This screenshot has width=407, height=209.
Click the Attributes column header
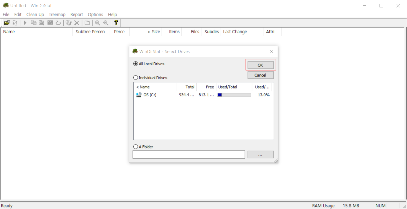273,32
